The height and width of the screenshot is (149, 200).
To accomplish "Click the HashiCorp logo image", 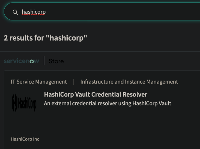I will click(24, 103).
